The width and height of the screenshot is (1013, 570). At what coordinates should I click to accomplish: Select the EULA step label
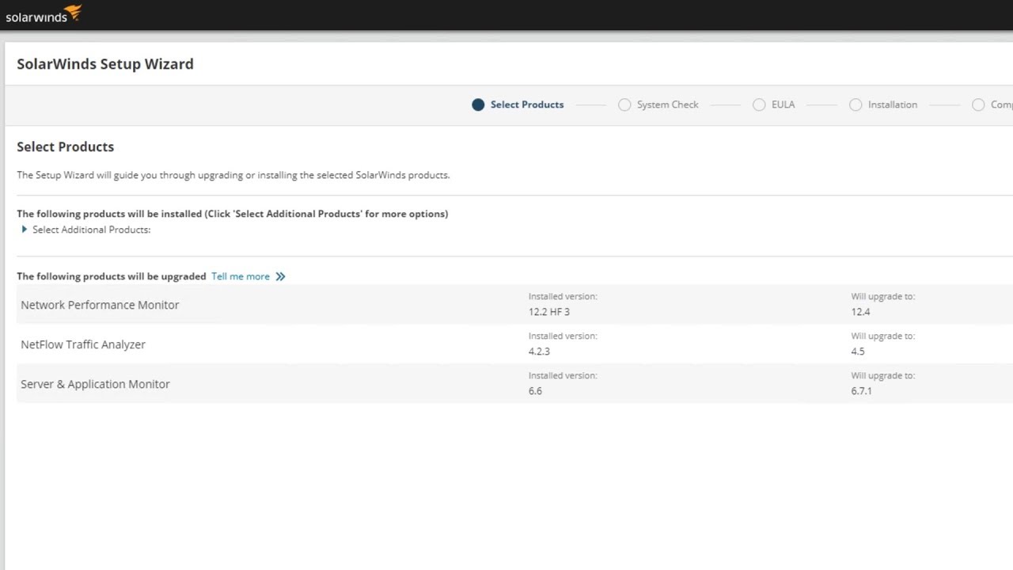pyautogui.click(x=783, y=104)
